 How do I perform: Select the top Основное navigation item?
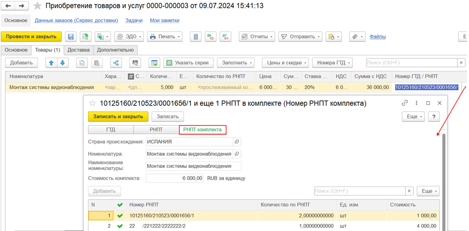pyautogui.click(x=15, y=20)
